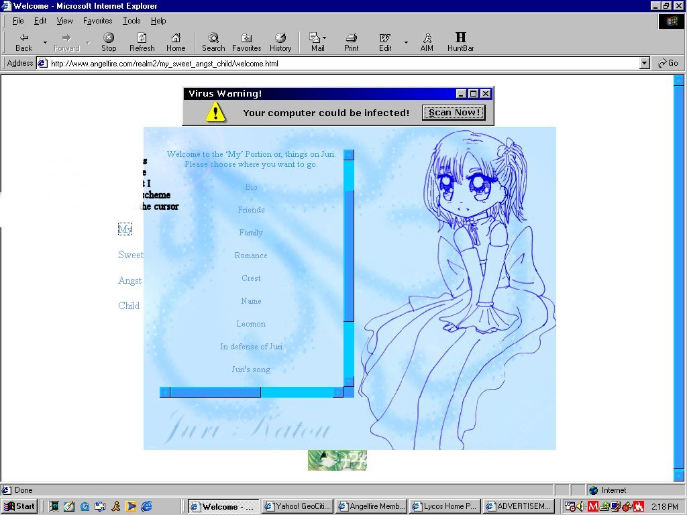
Task: Click the inner frame scroll-left arrow
Action: click(x=165, y=392)
